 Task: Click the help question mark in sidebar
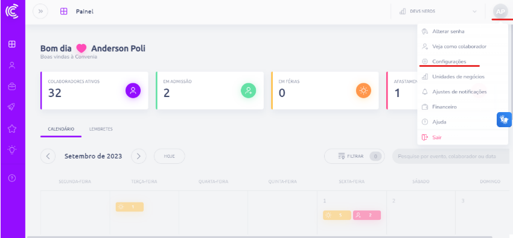coord(12,178)
